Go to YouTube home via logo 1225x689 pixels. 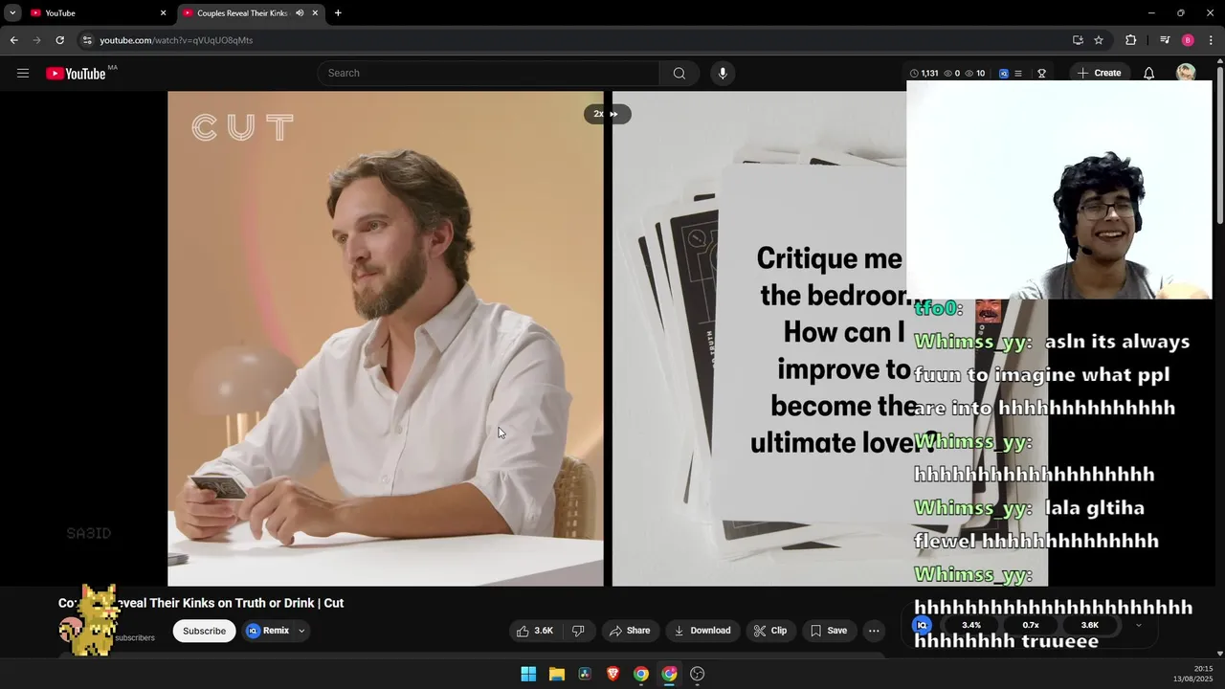(x=76, y=74)
